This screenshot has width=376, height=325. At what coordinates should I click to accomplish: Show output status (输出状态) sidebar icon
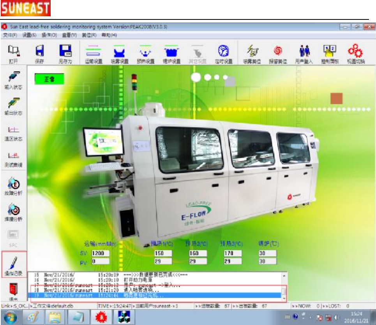click(x=13, y=106)
